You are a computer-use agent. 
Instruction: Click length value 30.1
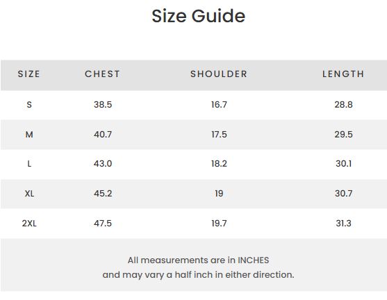coord(343,164)
